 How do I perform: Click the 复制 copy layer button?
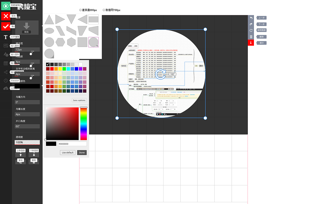tap(21, 162)
